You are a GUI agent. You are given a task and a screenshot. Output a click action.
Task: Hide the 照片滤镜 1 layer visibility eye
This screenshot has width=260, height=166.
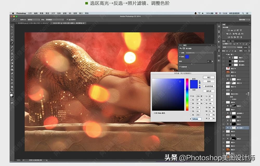223,128
